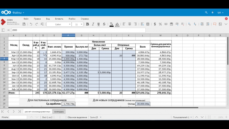Toggle Bold formatting

pyautogui.click(x=87, y=24)
